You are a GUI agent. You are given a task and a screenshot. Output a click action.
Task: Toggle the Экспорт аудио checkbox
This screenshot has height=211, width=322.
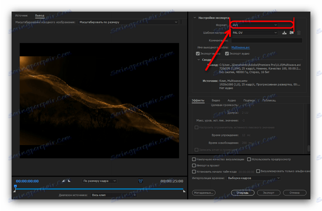[227, 53]
